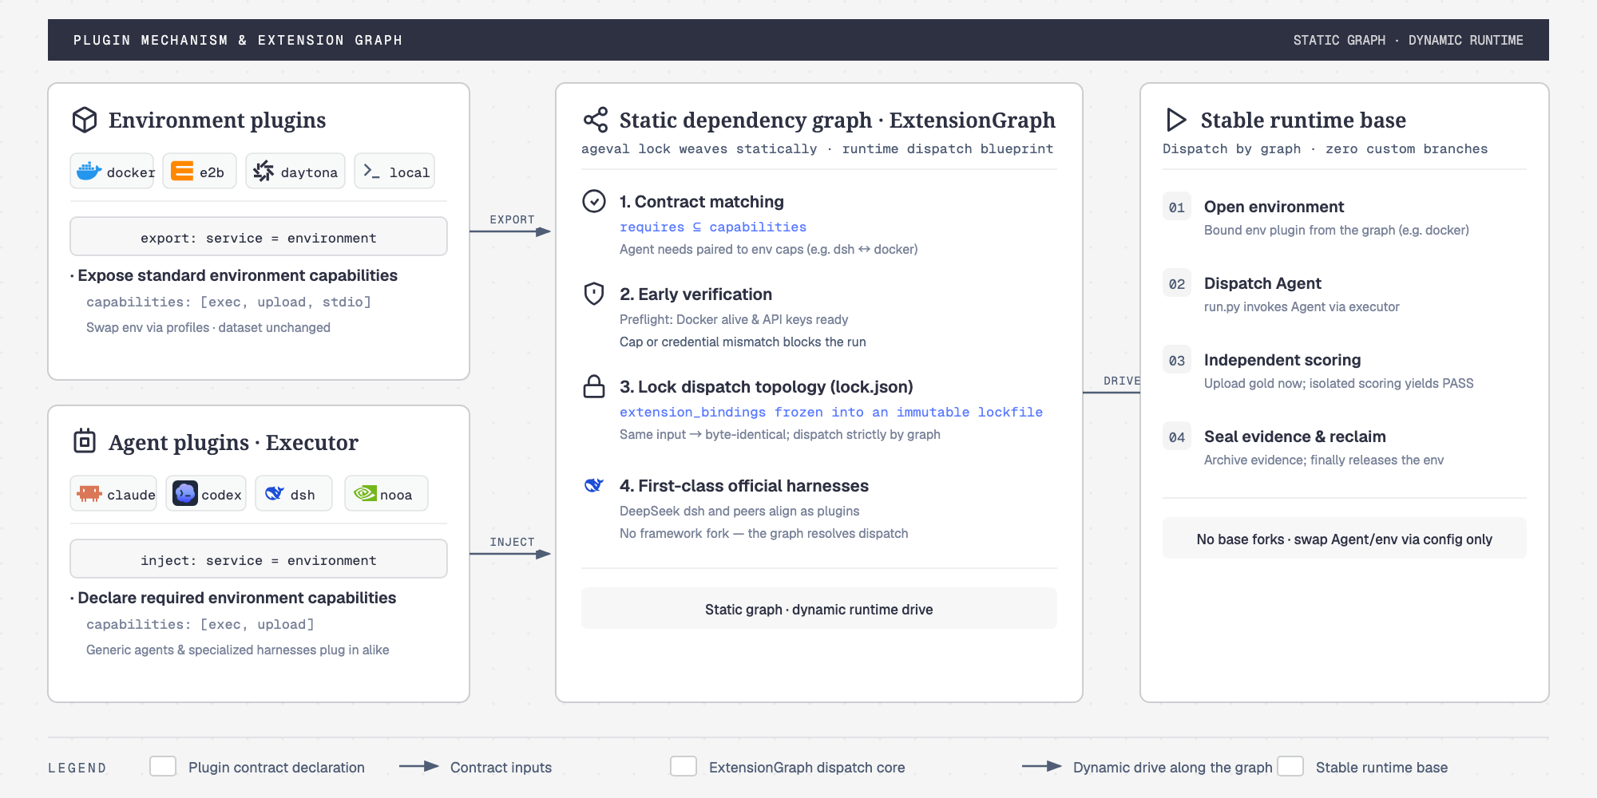Click the dsh whale icon in the Agent plugins card
Screen dimensions: 1597x798
coord(275,493)
